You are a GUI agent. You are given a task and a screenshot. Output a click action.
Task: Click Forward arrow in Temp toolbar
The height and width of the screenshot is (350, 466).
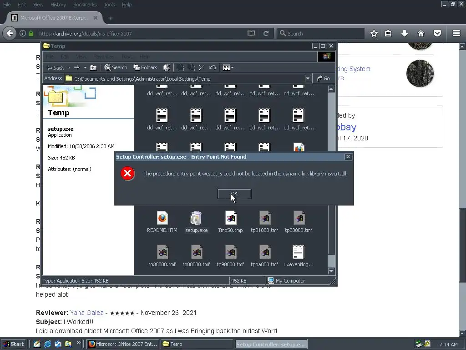(76, 68)
